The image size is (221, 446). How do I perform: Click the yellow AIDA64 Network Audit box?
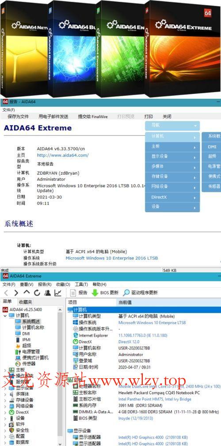tap(24, 49)
